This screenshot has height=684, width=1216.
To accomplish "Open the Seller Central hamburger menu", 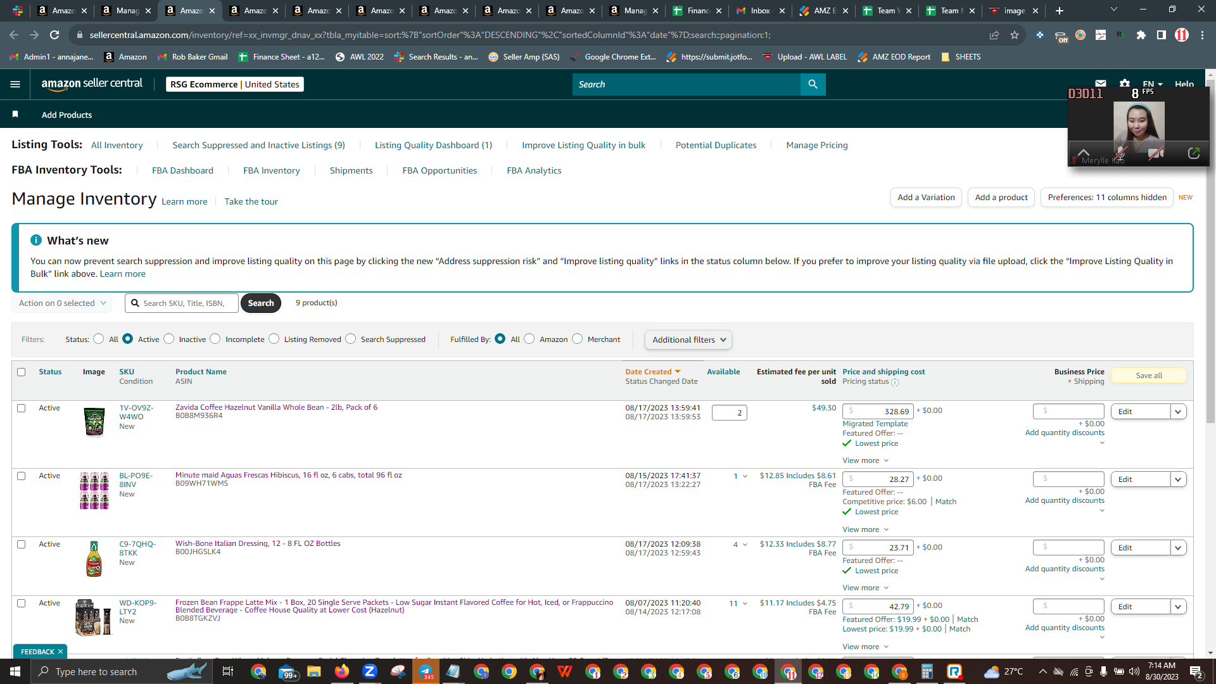I will coord(16,84).
